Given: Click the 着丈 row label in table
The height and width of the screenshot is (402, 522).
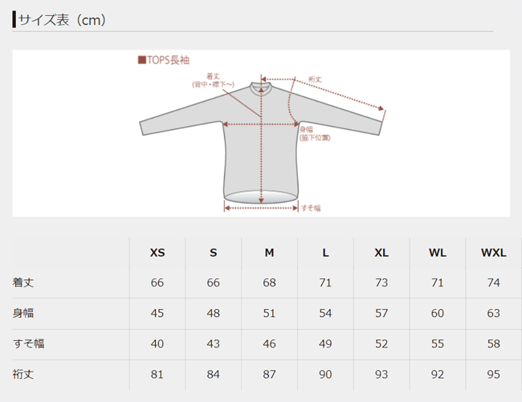Looking at the screenshot, I should tap(23, 283).
